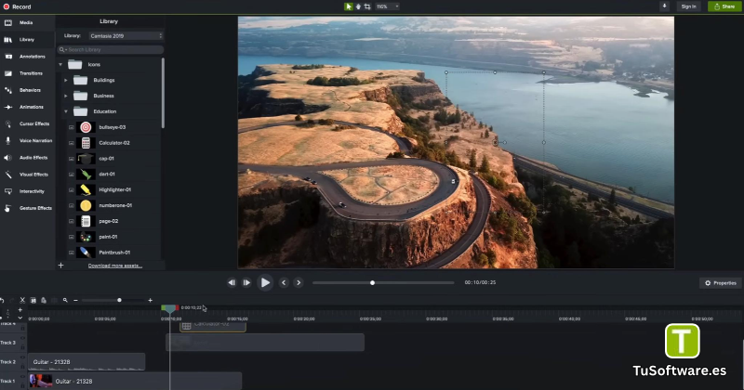Click the timeline zoom slider handle
The height and width of the screenshot is (390, 744).
tap(119, 300)
